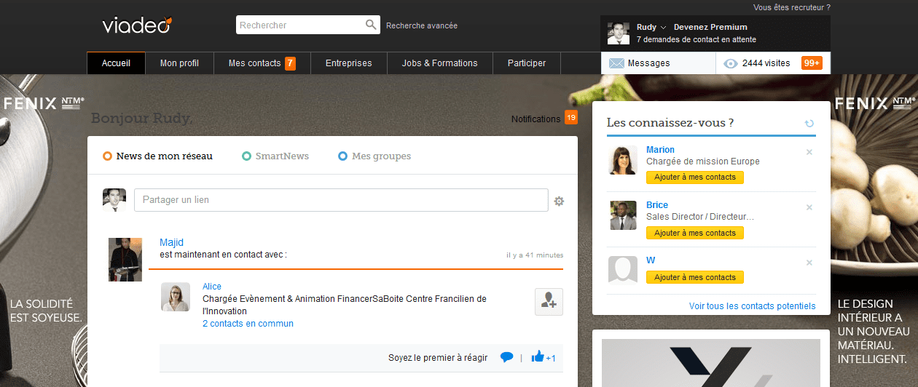Screen dimensions: 918x387
Task: Open the Mon profil tab
Action: pyautogui.click(x=179, y=63)
